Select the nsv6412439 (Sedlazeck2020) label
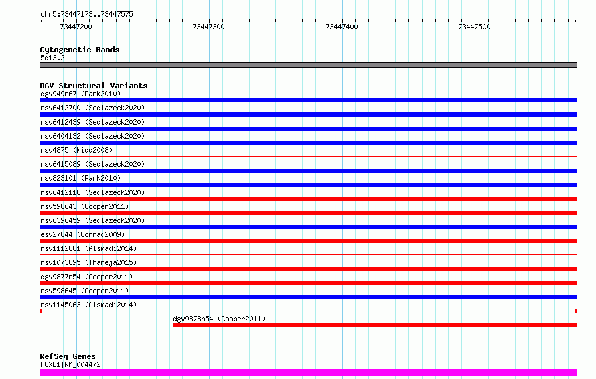 pyautogui.click(x=92, y=122)
